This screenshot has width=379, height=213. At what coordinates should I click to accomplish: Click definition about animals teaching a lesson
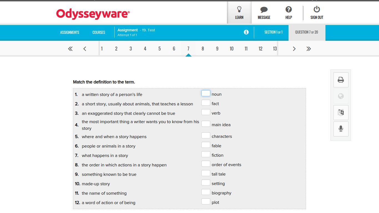(x=137, y=104)
